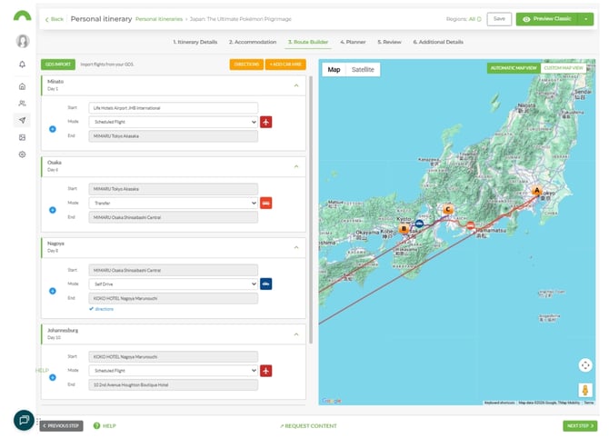Open the settings gear in sidebar

pyautogui.click(x=22, y=154)
